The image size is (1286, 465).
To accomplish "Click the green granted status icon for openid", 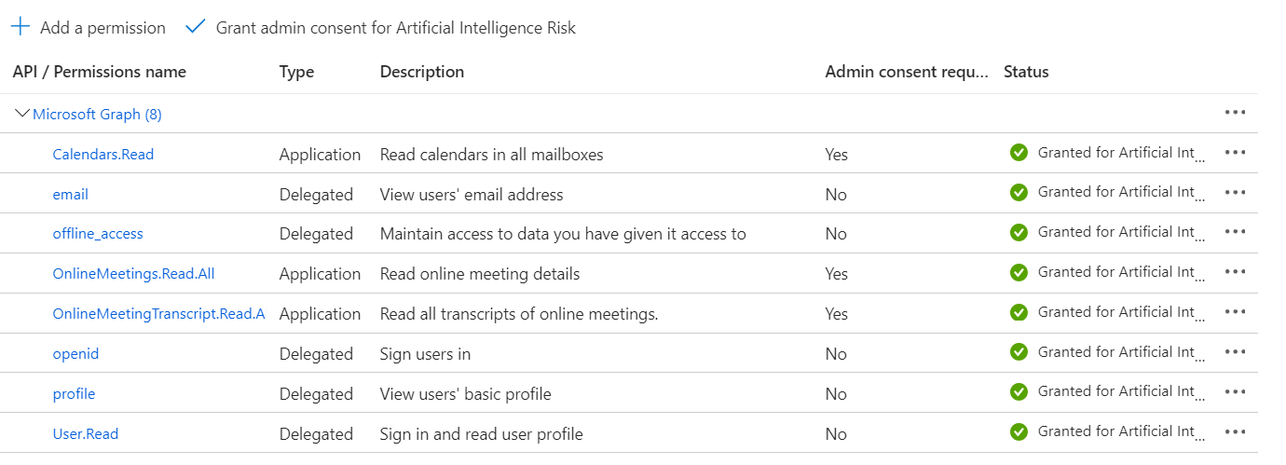I will click(x=1019, y=352).
